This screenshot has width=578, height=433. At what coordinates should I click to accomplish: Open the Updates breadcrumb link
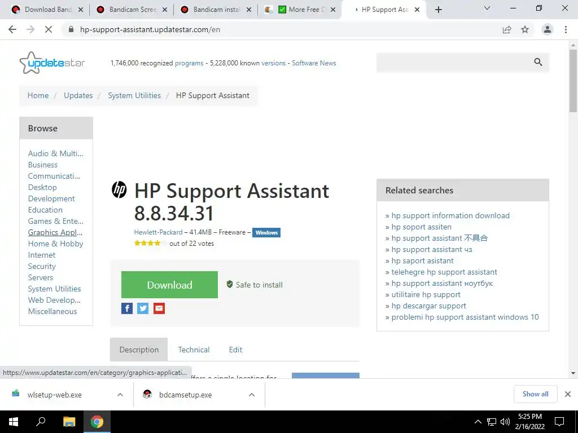[78, 95]
